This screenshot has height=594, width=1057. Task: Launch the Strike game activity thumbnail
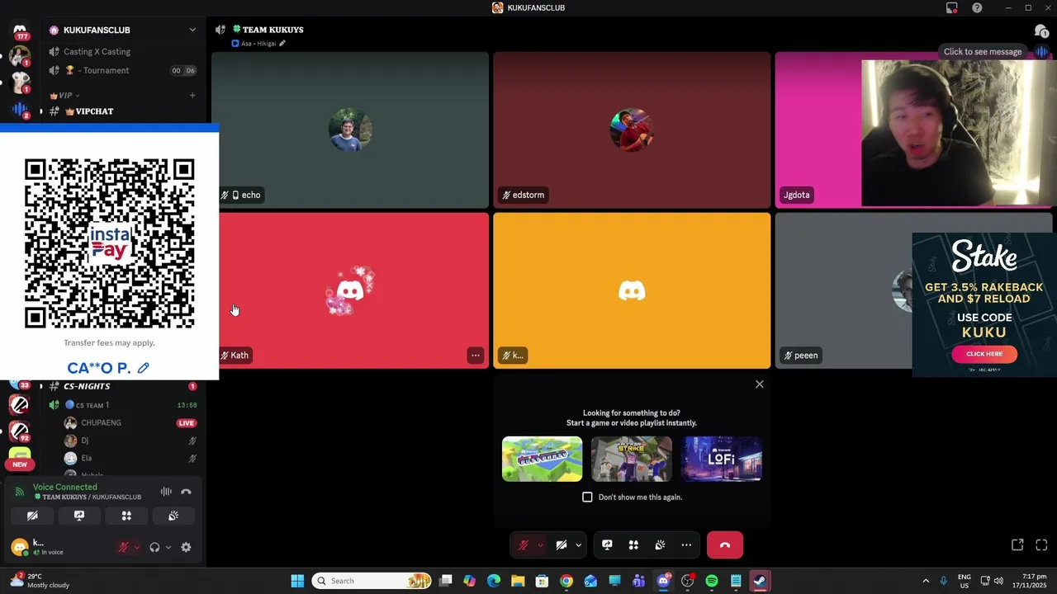(632, 459)
